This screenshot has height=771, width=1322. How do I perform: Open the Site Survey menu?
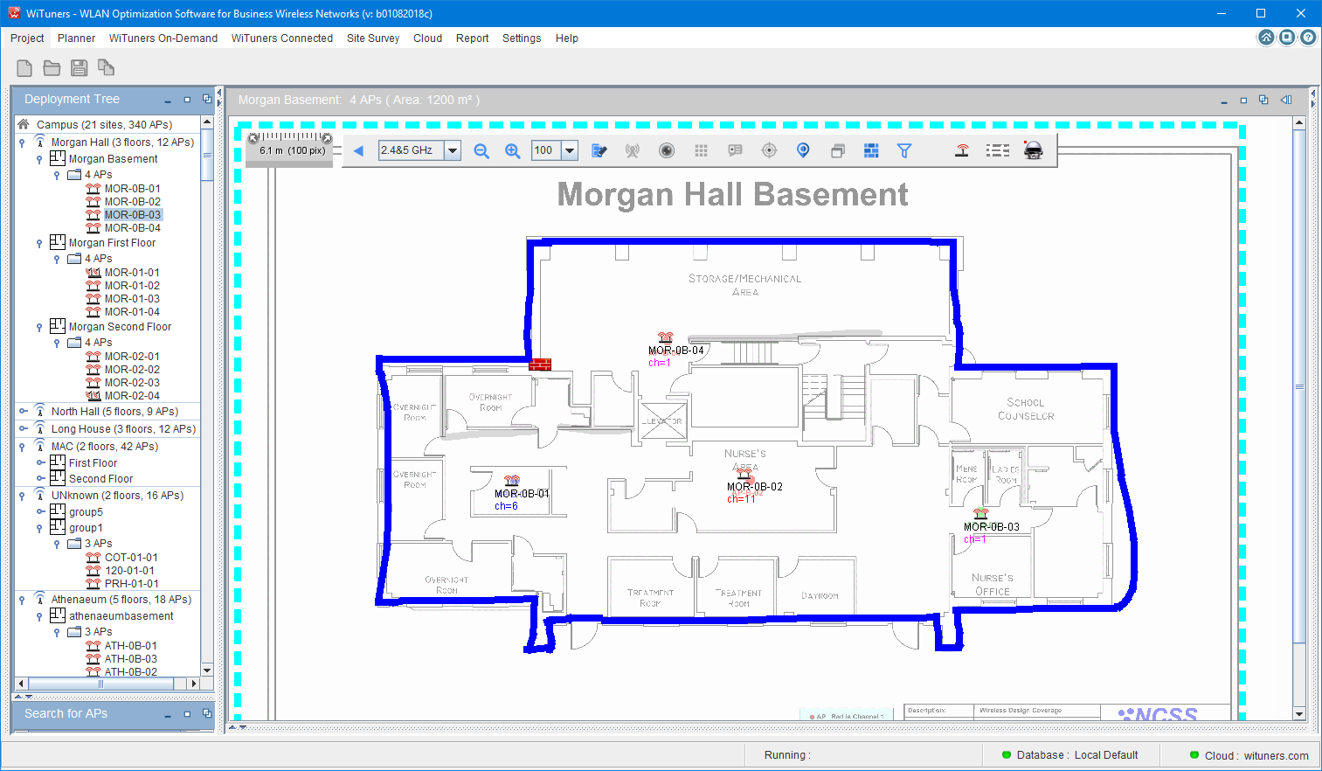tap(373, 38)
